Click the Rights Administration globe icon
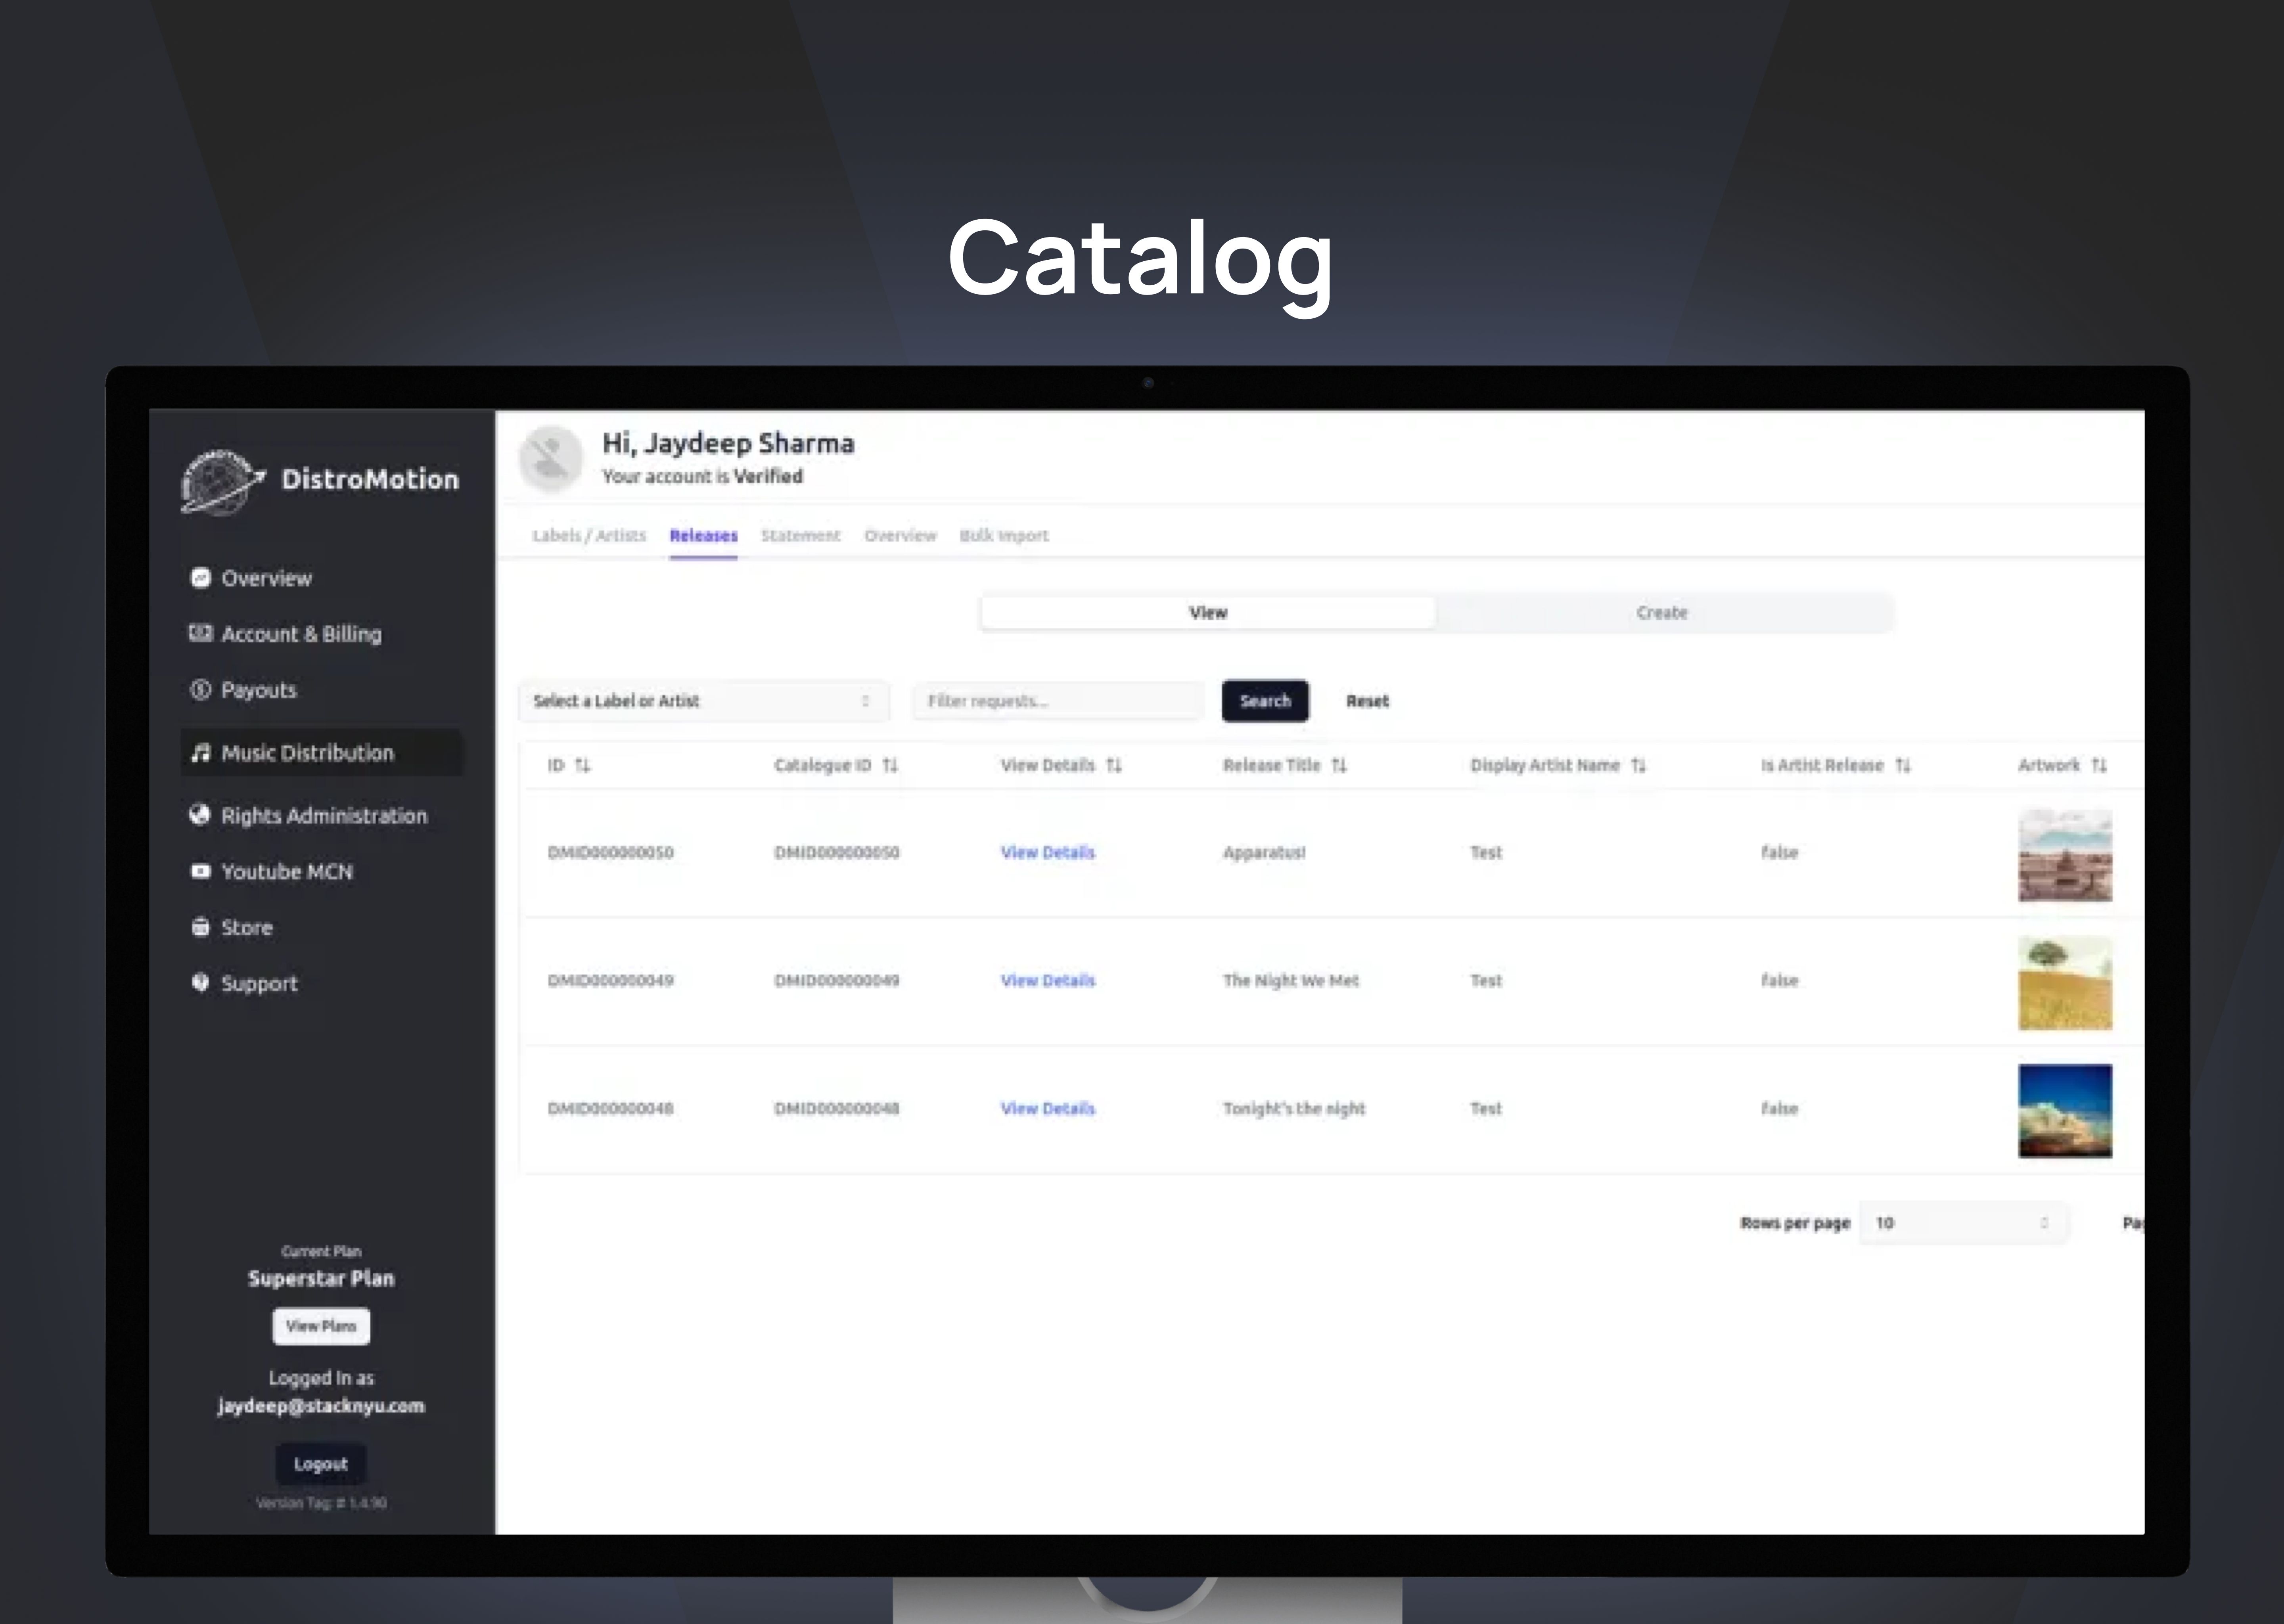Viewport: 2284px width, 1624px height. coord(200,815)
